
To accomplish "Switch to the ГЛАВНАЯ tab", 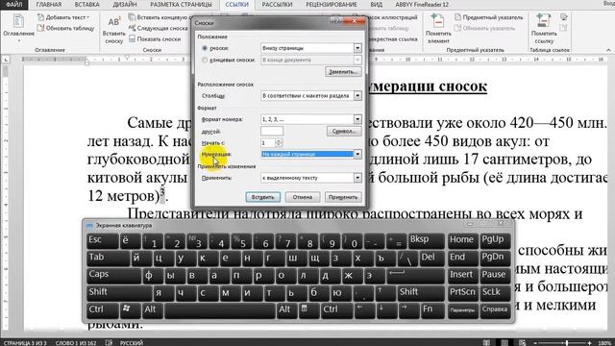I will coord(49,5).
